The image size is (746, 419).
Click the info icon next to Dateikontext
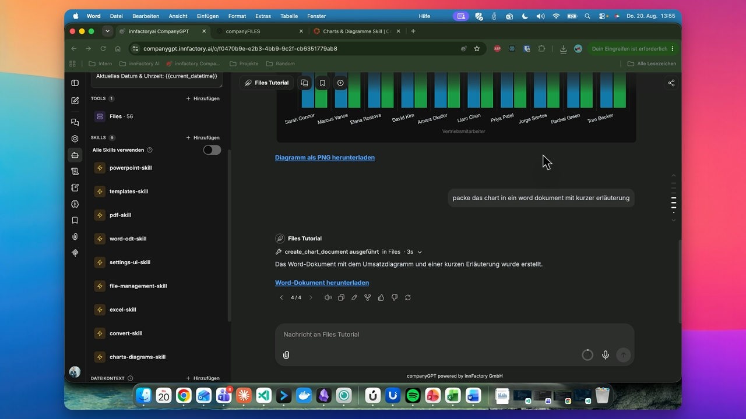130,378
